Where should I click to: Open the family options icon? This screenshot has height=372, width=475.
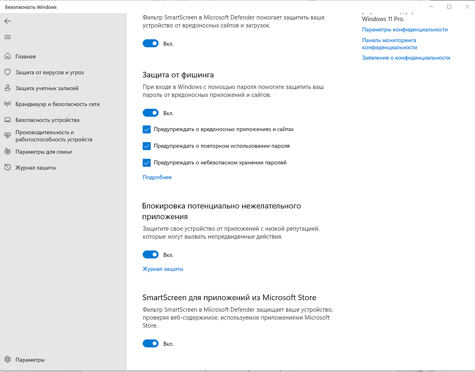point(8,152)
